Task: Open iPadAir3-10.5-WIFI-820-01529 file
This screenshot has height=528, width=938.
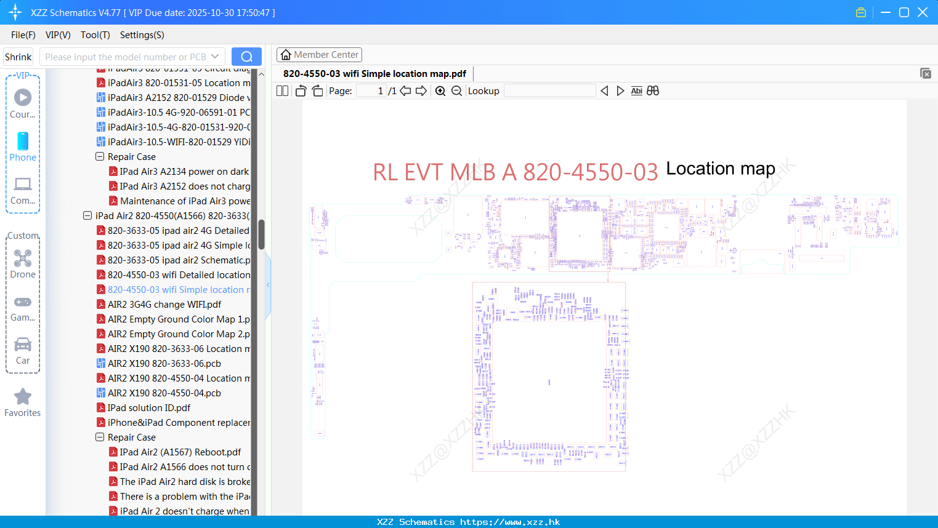Action: (174, 142)
